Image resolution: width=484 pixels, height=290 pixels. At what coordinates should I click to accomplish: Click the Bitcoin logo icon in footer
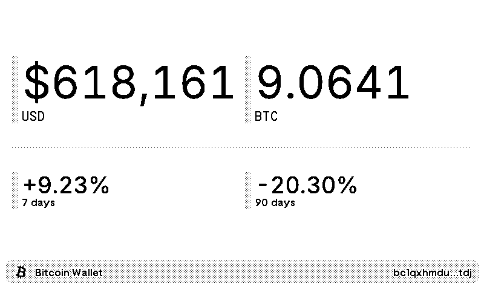point(21,272)
